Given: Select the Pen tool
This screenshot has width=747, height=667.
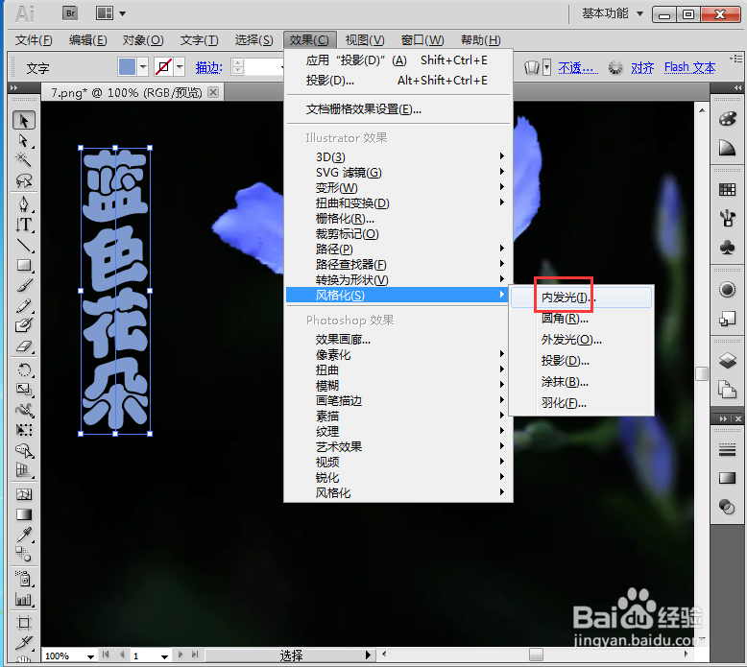Looking at the screenshot, I should [x=23, y=203].
